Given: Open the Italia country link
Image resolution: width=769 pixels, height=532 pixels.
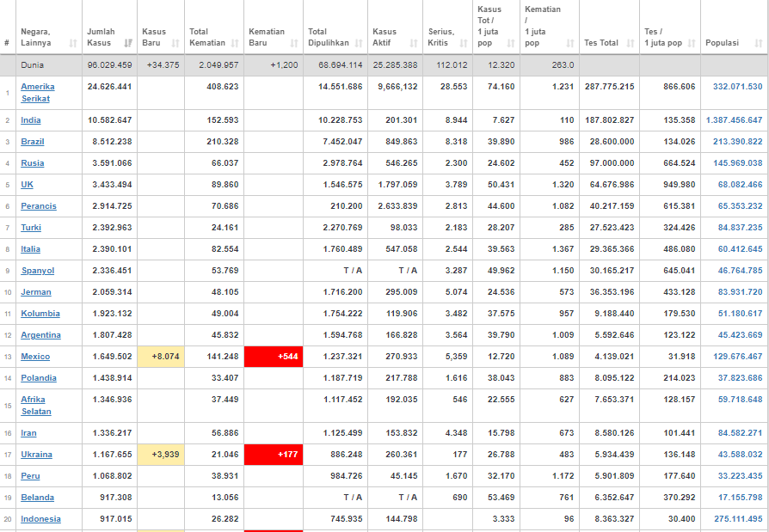Looking at the screenshot, I should click(x=30, y=249).
